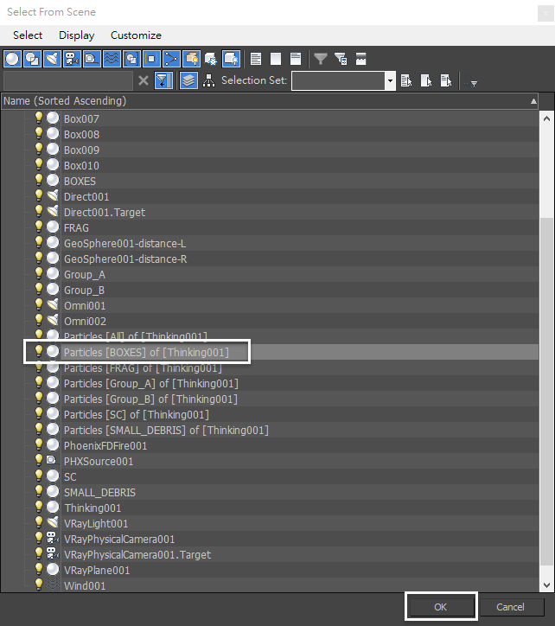
Task: Click the OK button
Action: pos(441,607)
